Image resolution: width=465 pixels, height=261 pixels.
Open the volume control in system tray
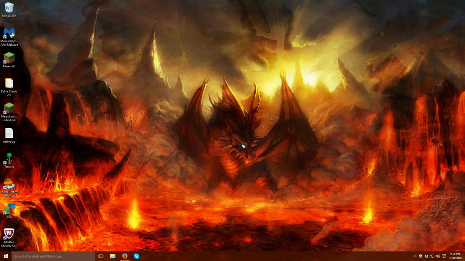(x=438, y=256)
